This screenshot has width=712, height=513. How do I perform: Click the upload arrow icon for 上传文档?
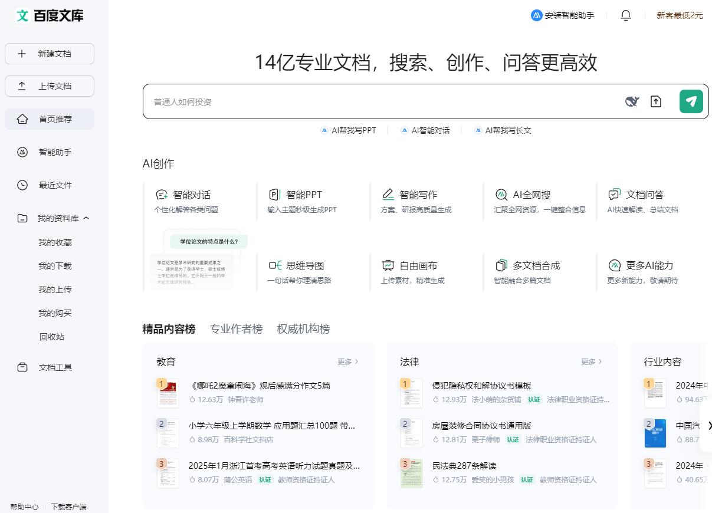pyautogui.click(x=22, y=86)
